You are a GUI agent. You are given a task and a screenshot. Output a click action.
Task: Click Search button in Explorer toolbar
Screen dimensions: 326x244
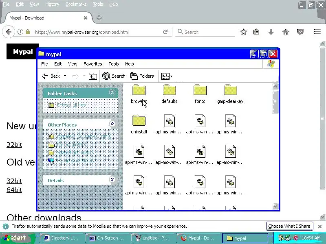point(114,76)
